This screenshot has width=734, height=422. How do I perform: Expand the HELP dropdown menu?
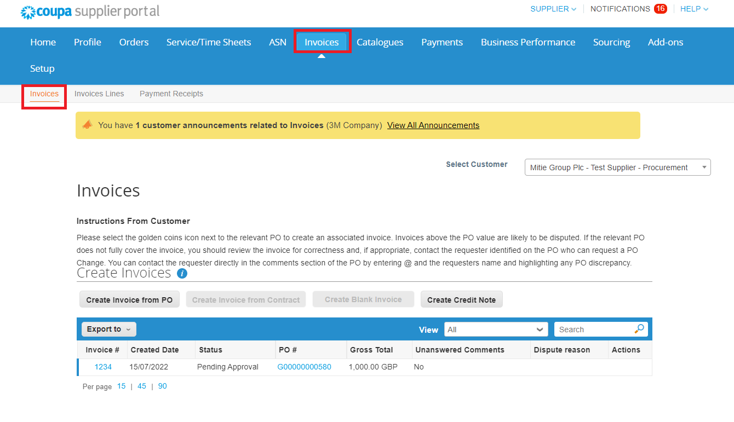694,9
